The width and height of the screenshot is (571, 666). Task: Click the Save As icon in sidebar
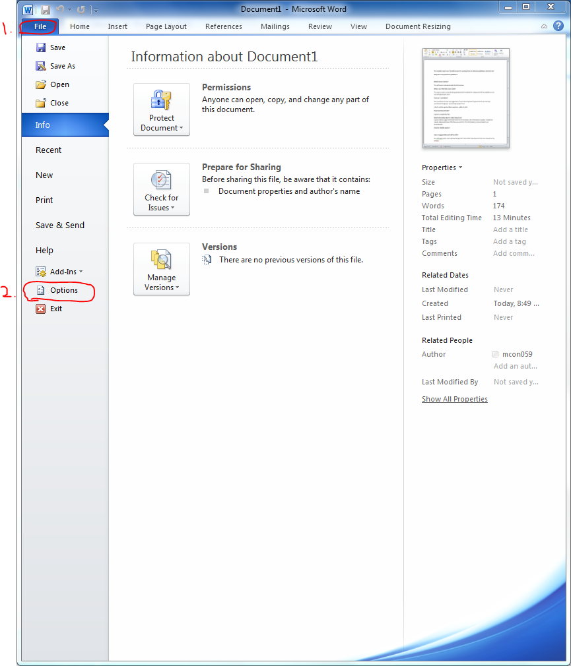(41, 66)
